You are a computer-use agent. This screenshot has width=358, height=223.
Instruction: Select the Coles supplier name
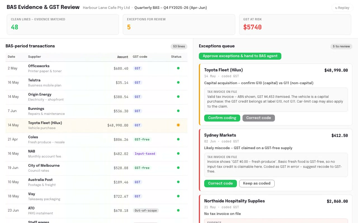[33, 137]
